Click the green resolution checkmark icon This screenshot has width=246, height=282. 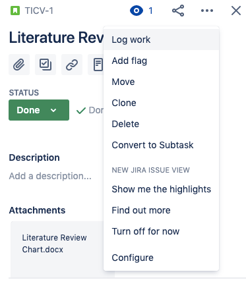[81, 111]
